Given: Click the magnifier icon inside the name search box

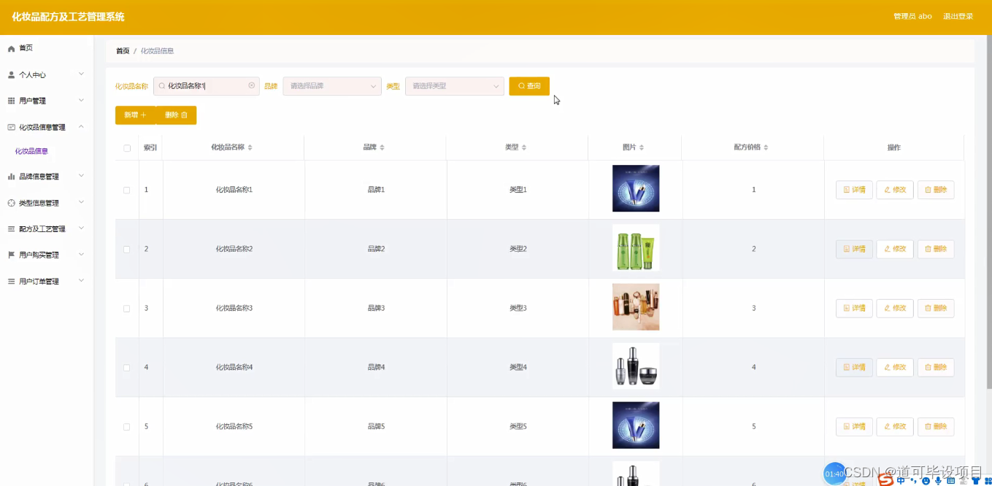Looking at the screenshot, I should (x=162, y=86).
